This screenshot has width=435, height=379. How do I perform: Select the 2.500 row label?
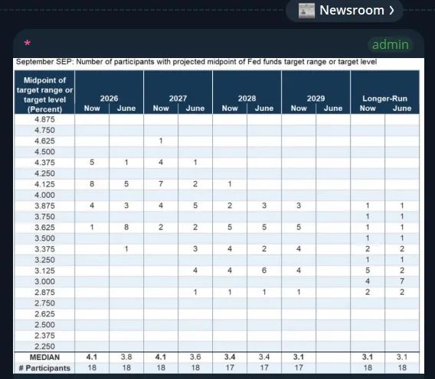44,325
